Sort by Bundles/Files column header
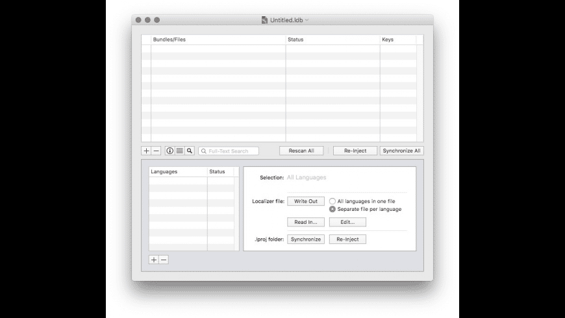Image resolution: width=565 pixels, height=318 pixels. (x=218, y=40)
